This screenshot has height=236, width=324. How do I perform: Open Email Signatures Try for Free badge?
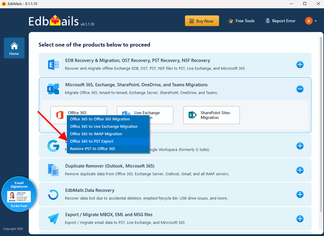coord(19,194)
